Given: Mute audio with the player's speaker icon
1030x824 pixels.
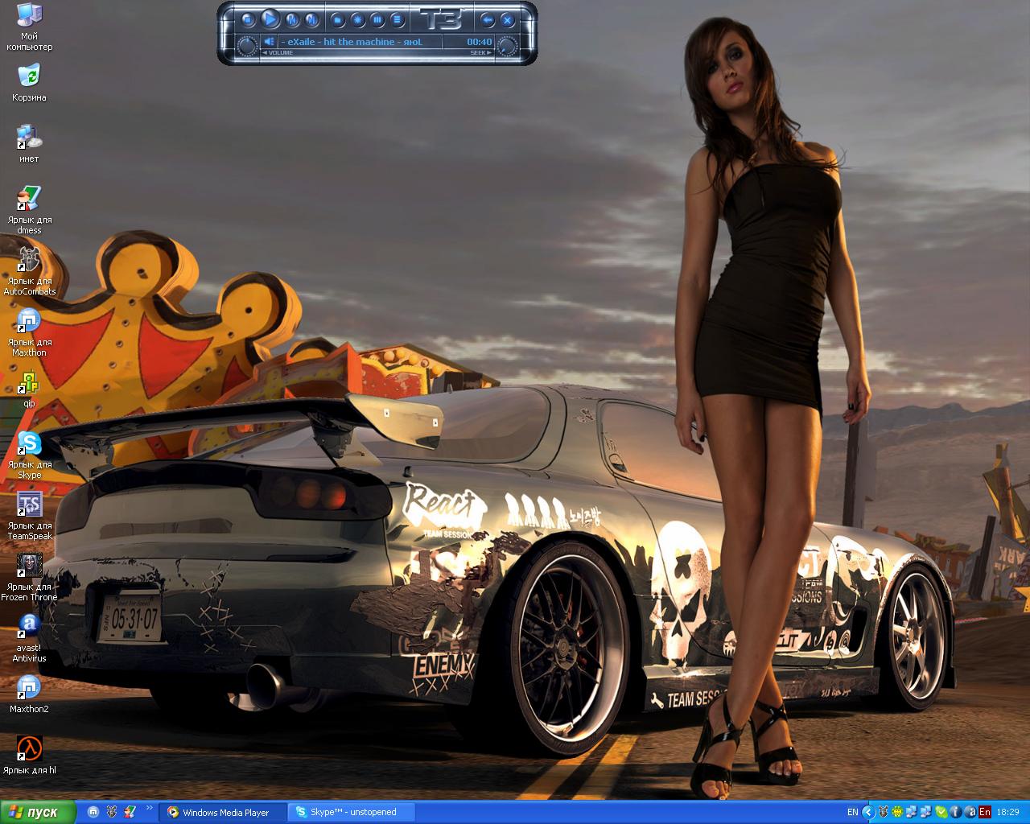Looking at the screenshot, I should (x=270, y=41).
